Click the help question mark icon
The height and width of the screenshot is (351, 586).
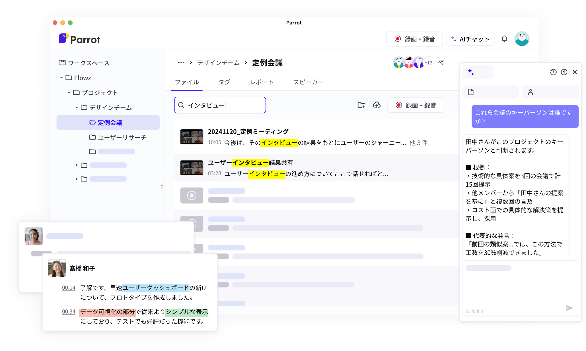click(x=564, y=72)
